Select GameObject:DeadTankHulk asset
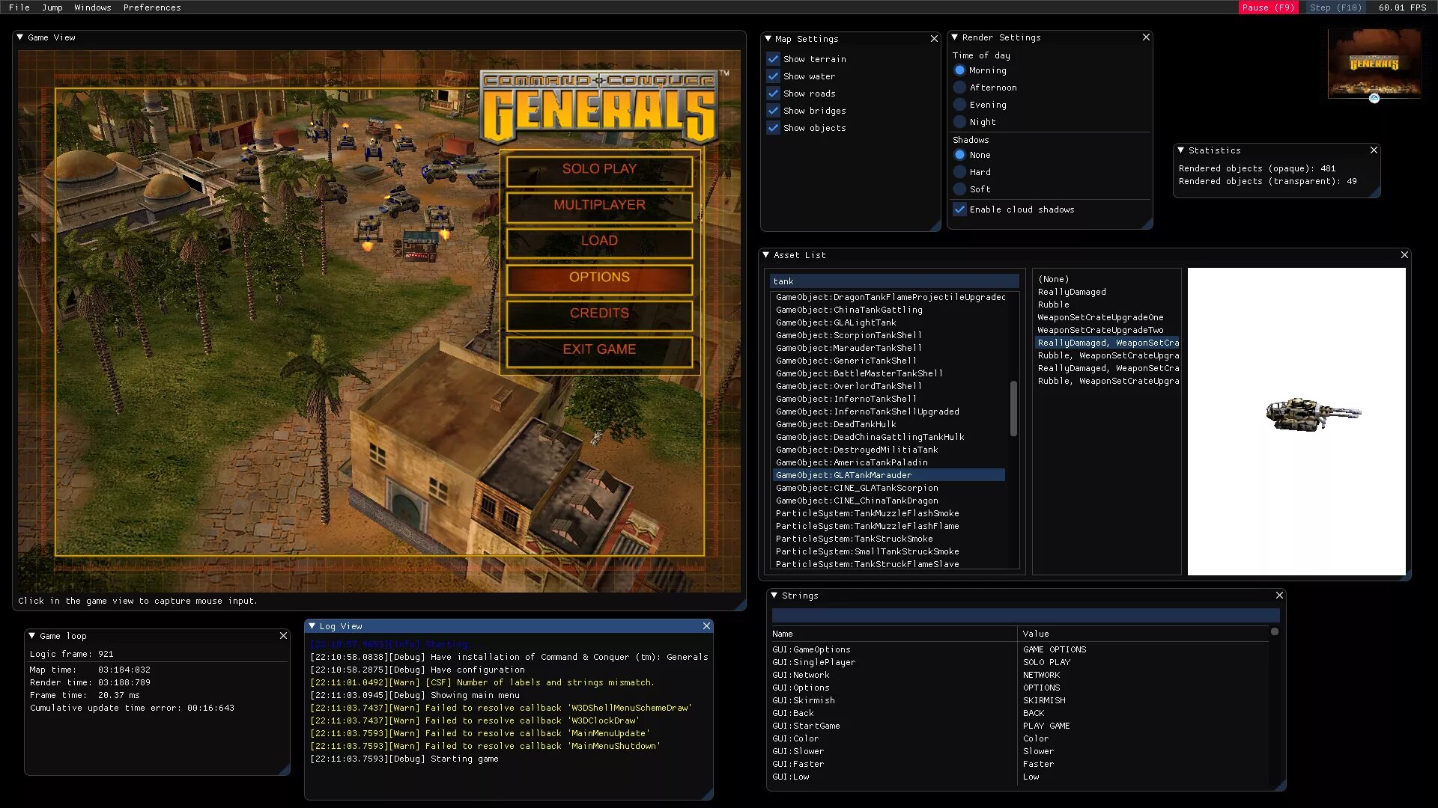1438x808 pixels. (889, 424)
